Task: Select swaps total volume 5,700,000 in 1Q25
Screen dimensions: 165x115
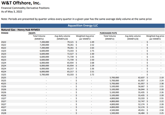Action: click(44, 75)
